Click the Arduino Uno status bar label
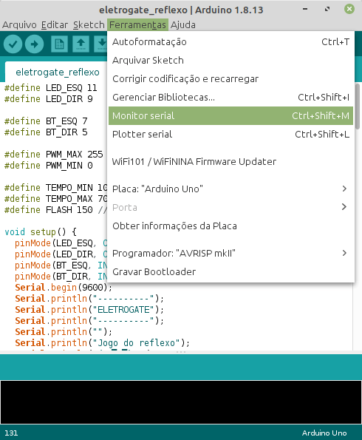Image resolution: width=362 pixels, height=440 pixels. pos(324,433)
